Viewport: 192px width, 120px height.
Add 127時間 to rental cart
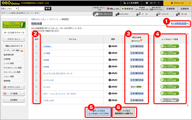point(170,53)
